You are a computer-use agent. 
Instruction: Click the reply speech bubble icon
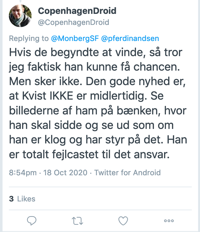coord(32,221)
